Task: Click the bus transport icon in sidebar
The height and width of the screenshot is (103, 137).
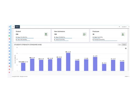Action: click(x=9, y=54)
